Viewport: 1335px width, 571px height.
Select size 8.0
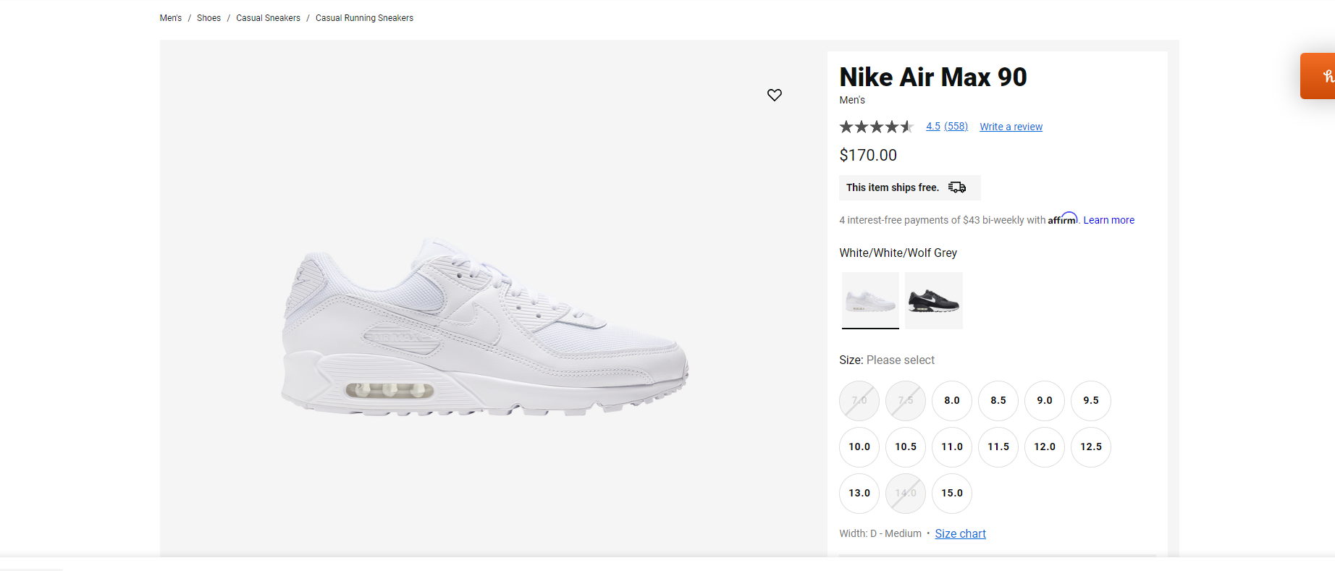[x=952, y=400]
